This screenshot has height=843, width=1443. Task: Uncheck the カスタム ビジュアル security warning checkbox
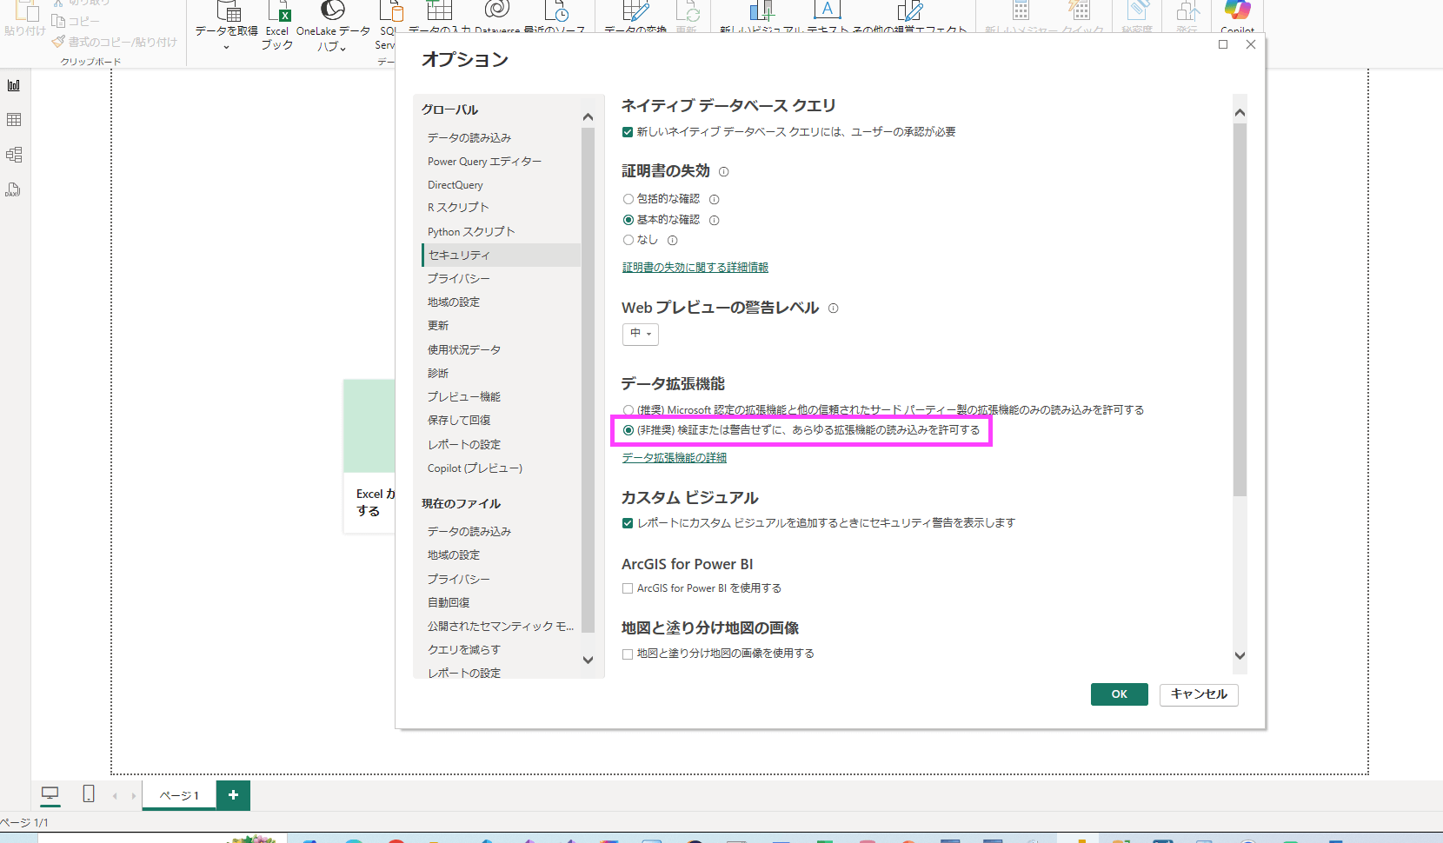coord(628,523)
